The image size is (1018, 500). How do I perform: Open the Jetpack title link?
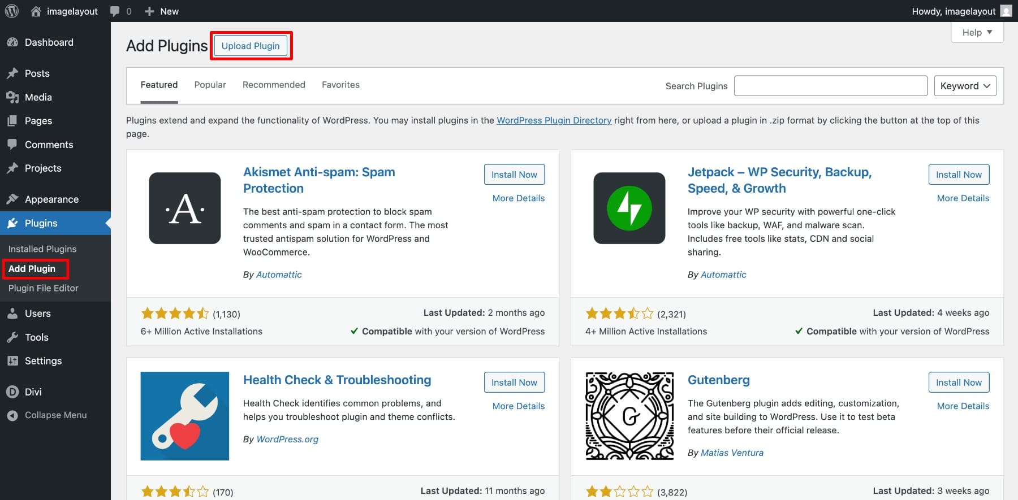point(779,180)
